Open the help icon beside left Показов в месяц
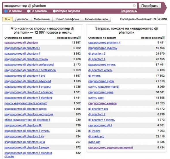 point(80,38)
